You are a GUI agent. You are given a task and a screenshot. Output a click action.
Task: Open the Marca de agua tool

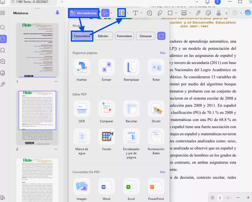(82, 142)
